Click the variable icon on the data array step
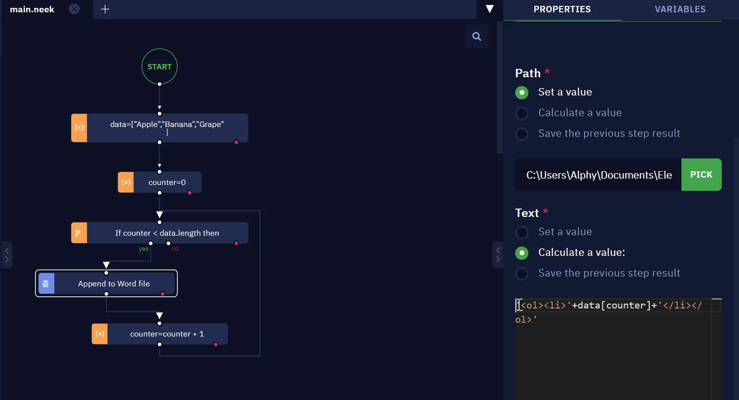The image size is (739, 400). click(79, 128)
